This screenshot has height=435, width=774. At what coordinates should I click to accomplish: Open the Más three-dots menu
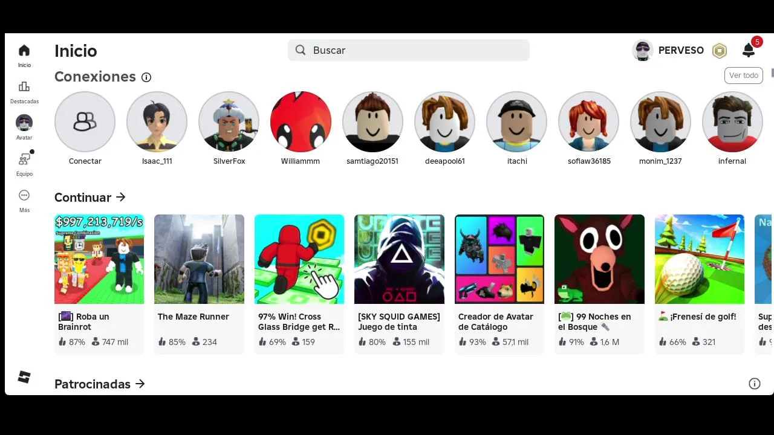(x=24, y=195)
